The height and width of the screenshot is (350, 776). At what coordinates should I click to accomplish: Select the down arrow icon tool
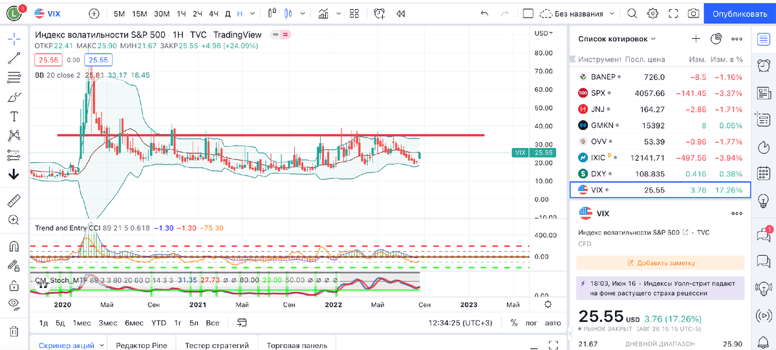pos(14,174)
